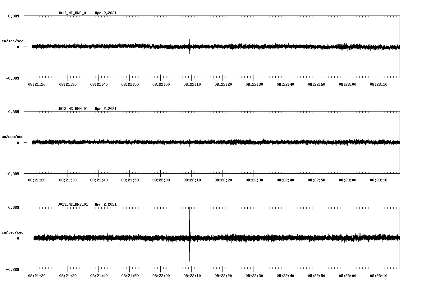
Task: Click the 0.389 amplitude value on top plot
Action: pyautogui.click(x=14, y=16)
